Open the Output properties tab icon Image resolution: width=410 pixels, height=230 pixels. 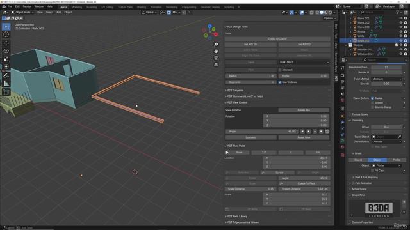[343, 82]
